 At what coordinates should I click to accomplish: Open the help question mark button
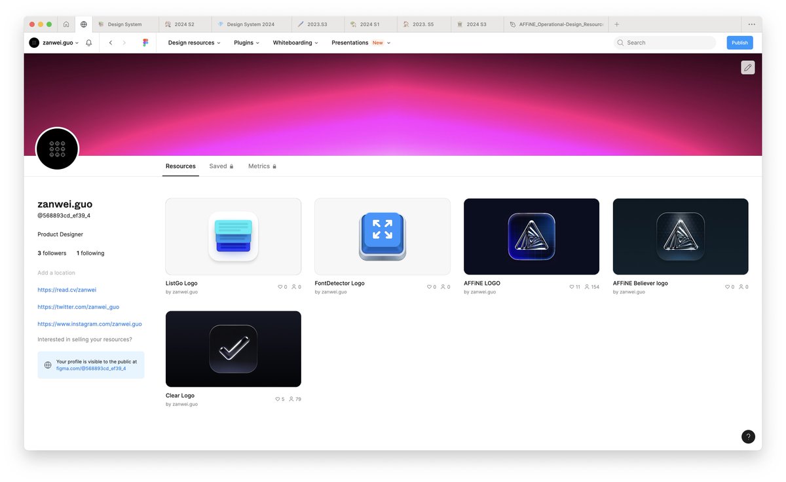click(748, 437)
